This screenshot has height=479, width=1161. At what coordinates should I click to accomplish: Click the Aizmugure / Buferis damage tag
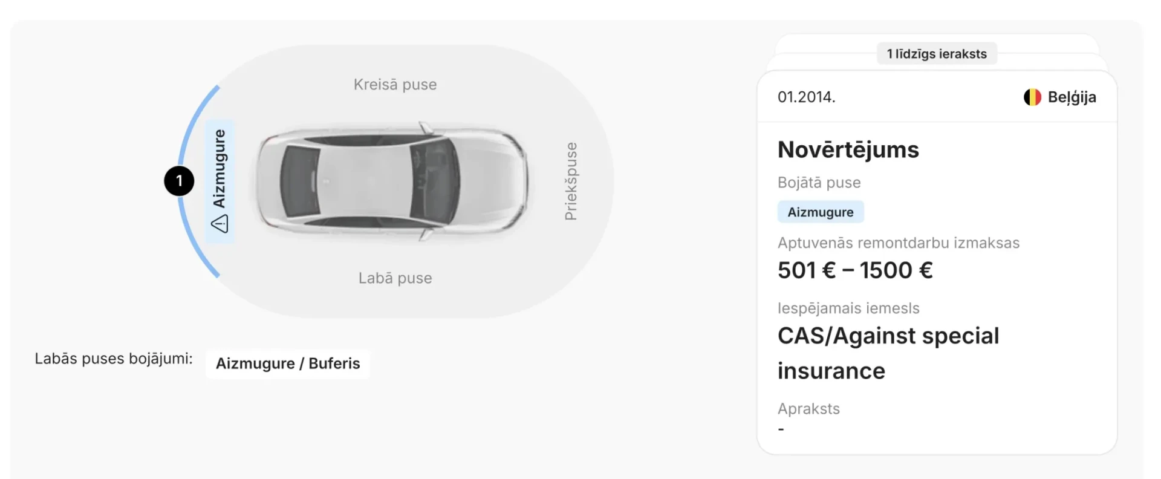click(x=288, y=363)
